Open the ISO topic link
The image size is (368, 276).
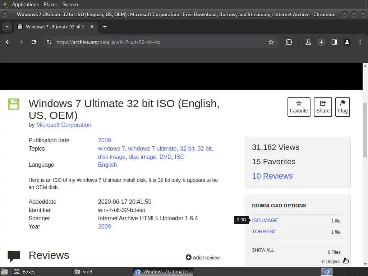tap(180, 157)
